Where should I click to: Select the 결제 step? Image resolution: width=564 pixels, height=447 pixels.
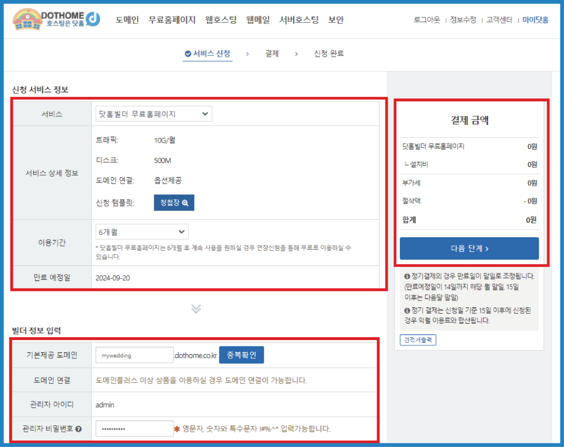[272, 54]
